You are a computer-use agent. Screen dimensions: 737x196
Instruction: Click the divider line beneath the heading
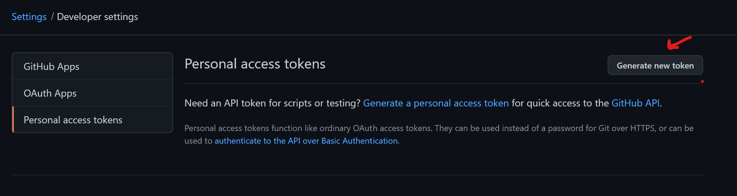pos(444,84)
